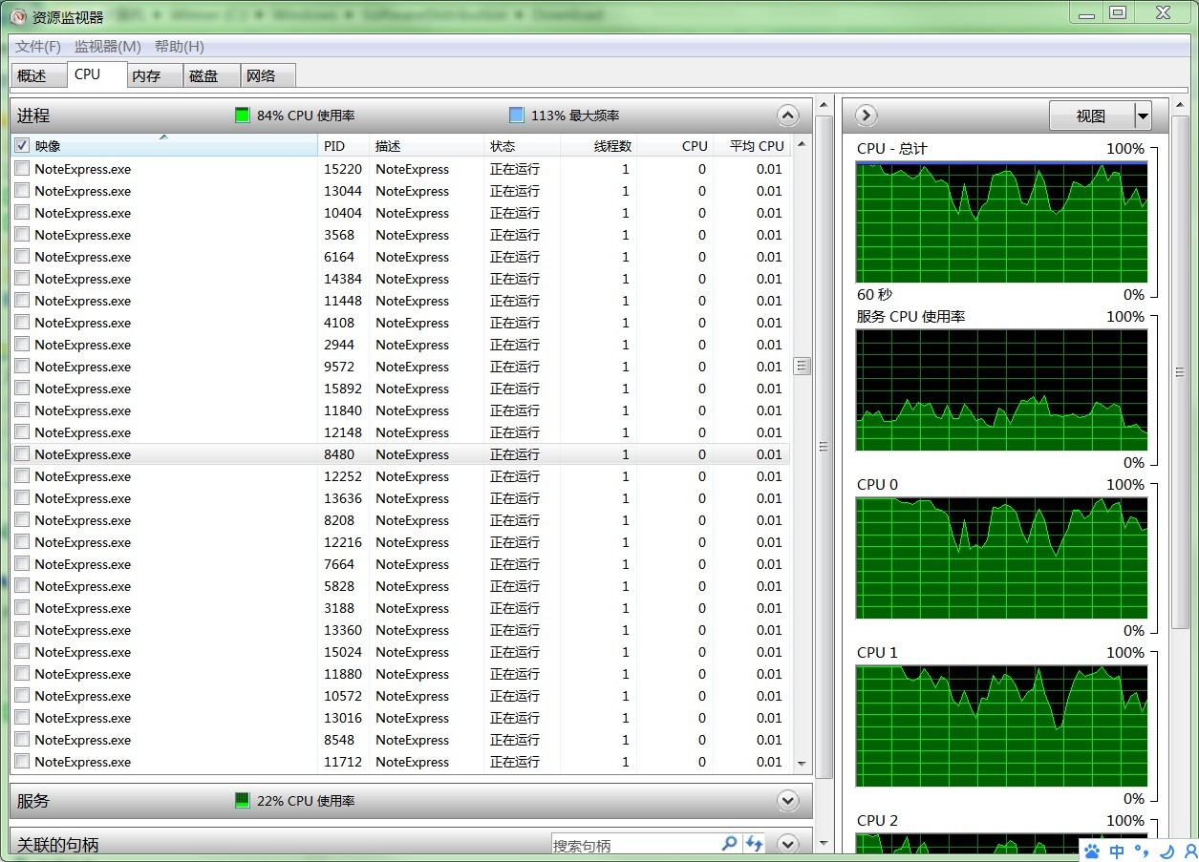Image resolution: width=1199 pixels, height=862 pixels.
Task: Collapse the graph pane with arrow button
Action: click(866, 116)
